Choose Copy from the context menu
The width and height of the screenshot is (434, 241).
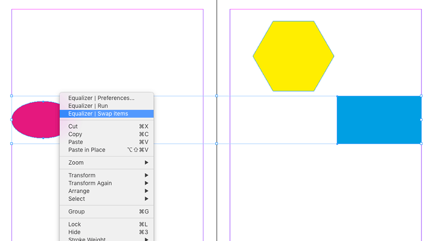[x=75, y=134]
